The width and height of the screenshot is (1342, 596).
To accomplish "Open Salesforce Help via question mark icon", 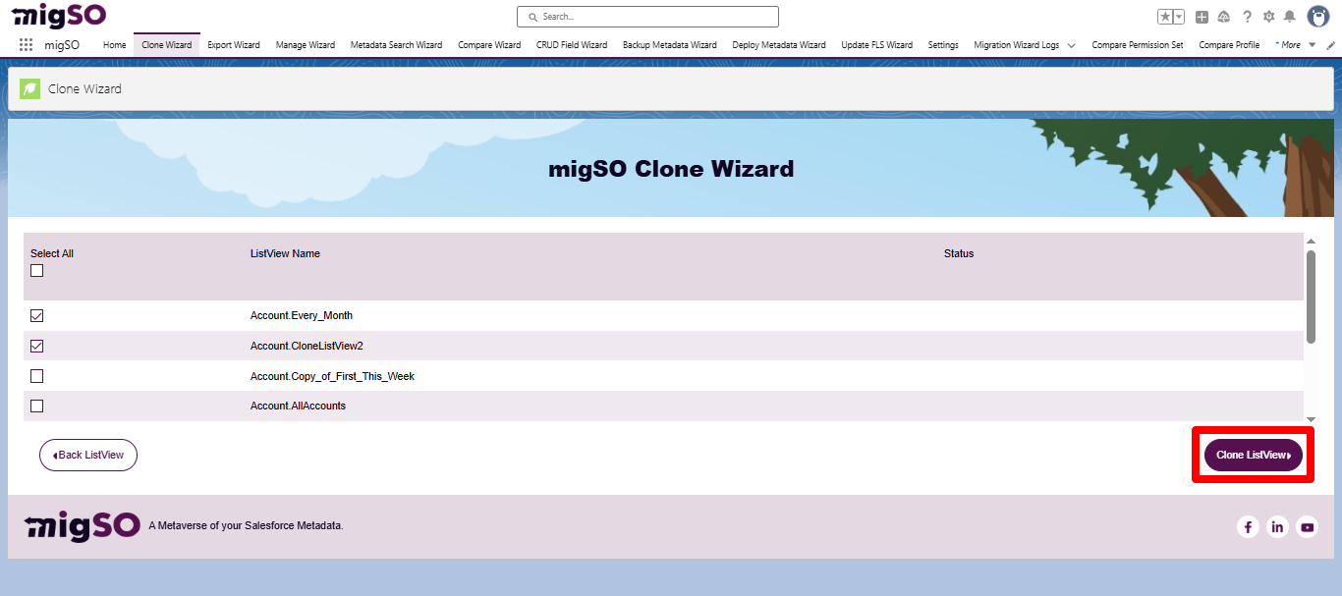I will coord(1248,16).
